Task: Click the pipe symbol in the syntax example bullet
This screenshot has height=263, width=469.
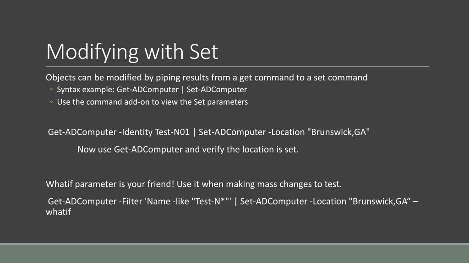Action: 182,90
